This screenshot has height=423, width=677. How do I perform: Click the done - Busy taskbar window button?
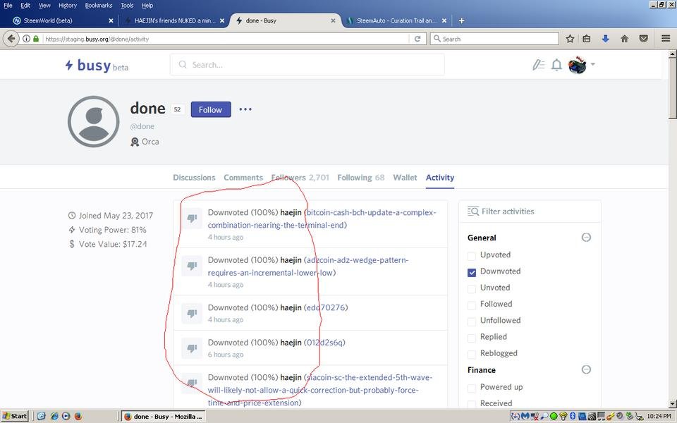click(163, 416)
